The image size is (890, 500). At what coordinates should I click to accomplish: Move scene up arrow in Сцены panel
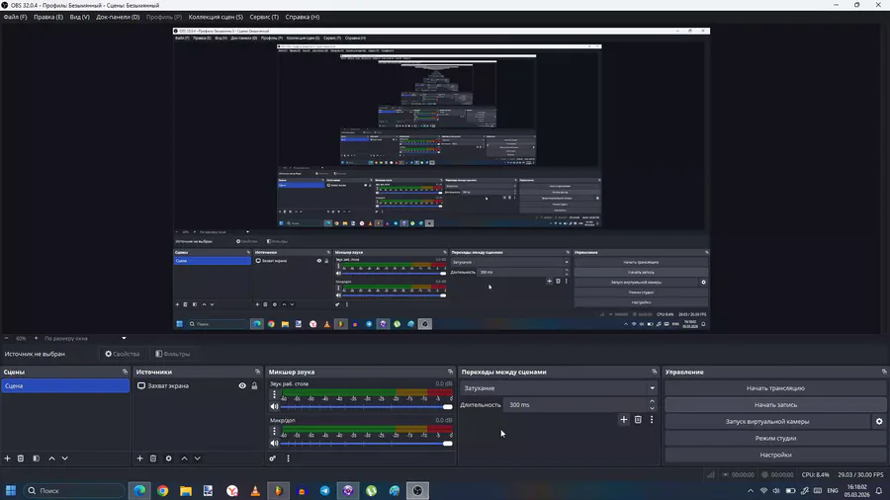pyautogui.click(x=51, y=458)
